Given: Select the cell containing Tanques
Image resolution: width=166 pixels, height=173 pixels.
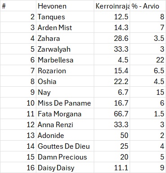Looking at the screenshot, I should click(65, 17).
